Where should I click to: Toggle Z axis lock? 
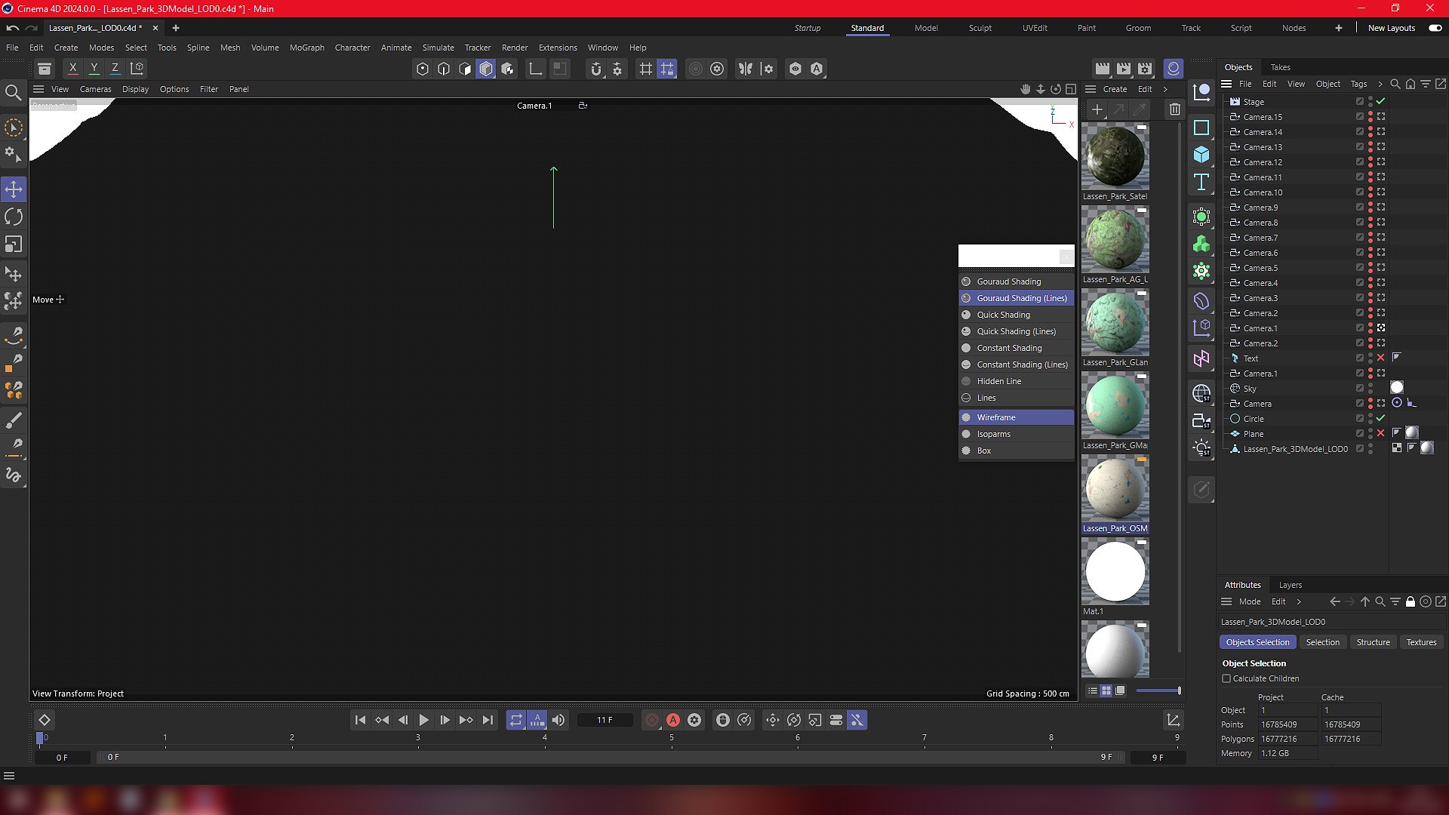point(115,68)
